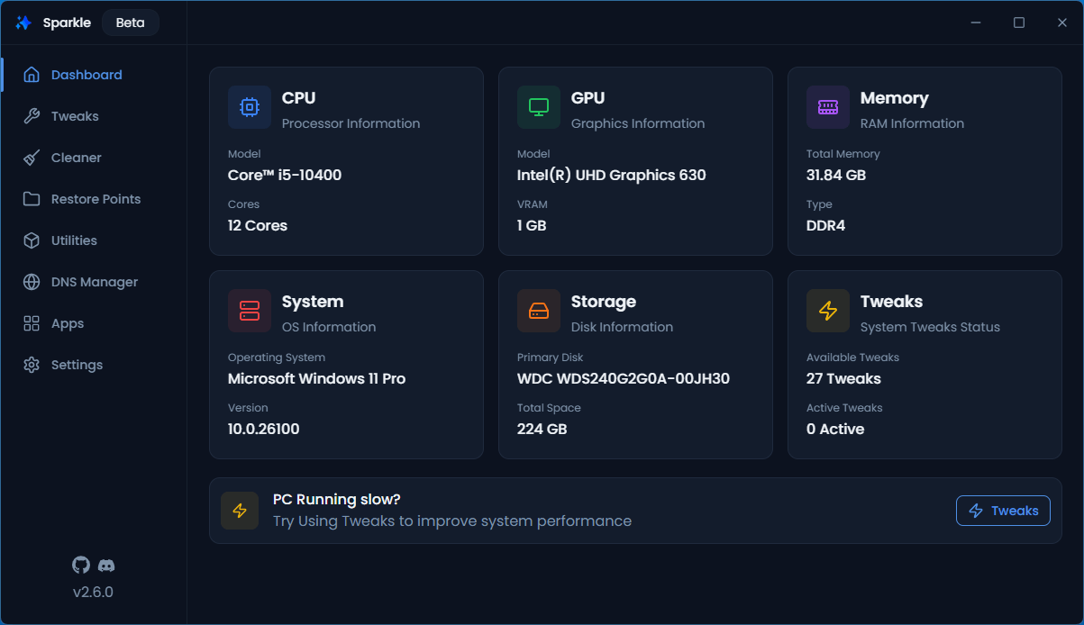Click the 12 Cores value
This screenshot has height=625, width=1084.
pos(258,225)
